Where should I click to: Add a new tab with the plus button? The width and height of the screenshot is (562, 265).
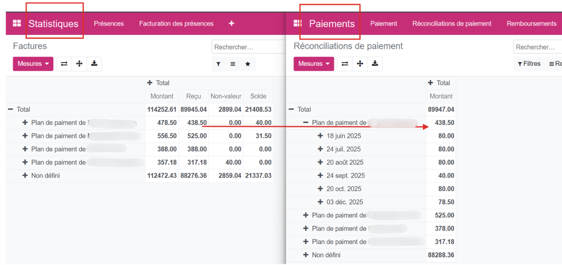point(231,23)
